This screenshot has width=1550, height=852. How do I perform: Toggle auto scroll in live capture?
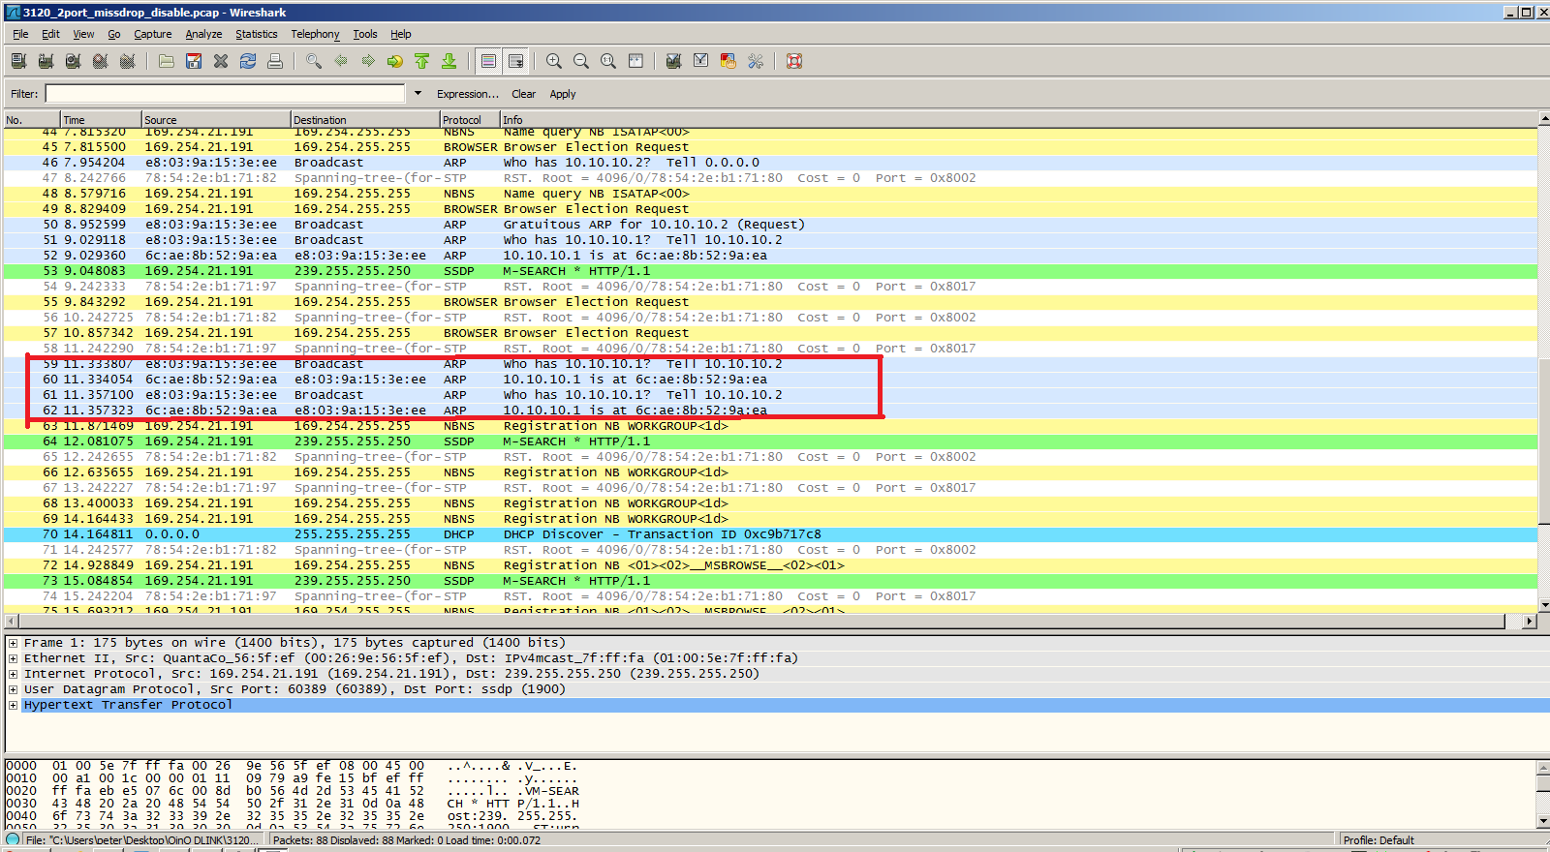pyautogui.click(x=516, y=61)
